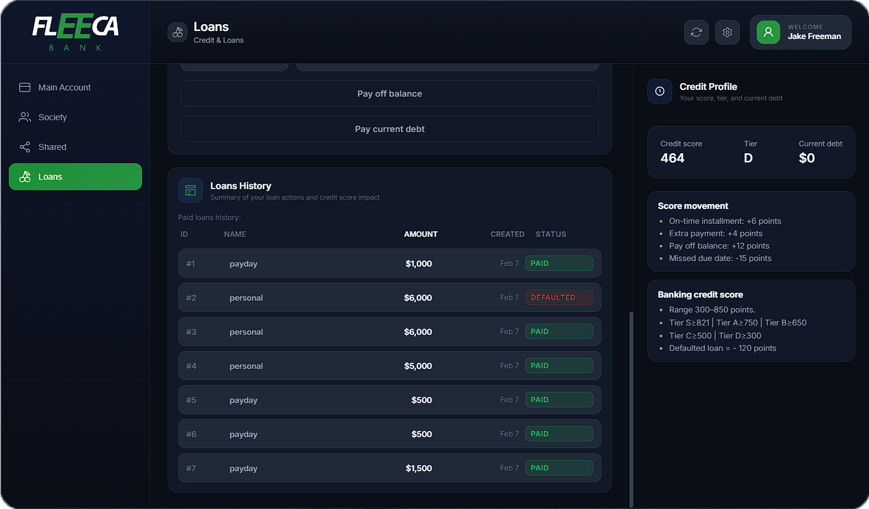Screen dimensions: 869x509
Task: Click the green user avatar icon
Action: (768, 32)
